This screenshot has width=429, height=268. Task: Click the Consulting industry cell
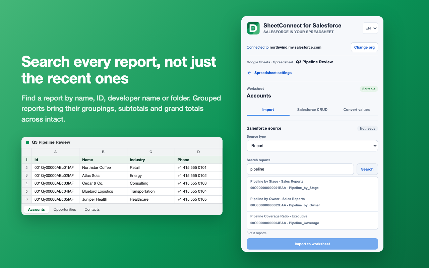coord(151,184)
